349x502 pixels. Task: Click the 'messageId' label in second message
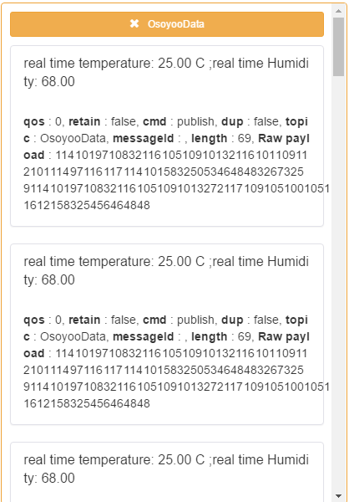[144, 337]
